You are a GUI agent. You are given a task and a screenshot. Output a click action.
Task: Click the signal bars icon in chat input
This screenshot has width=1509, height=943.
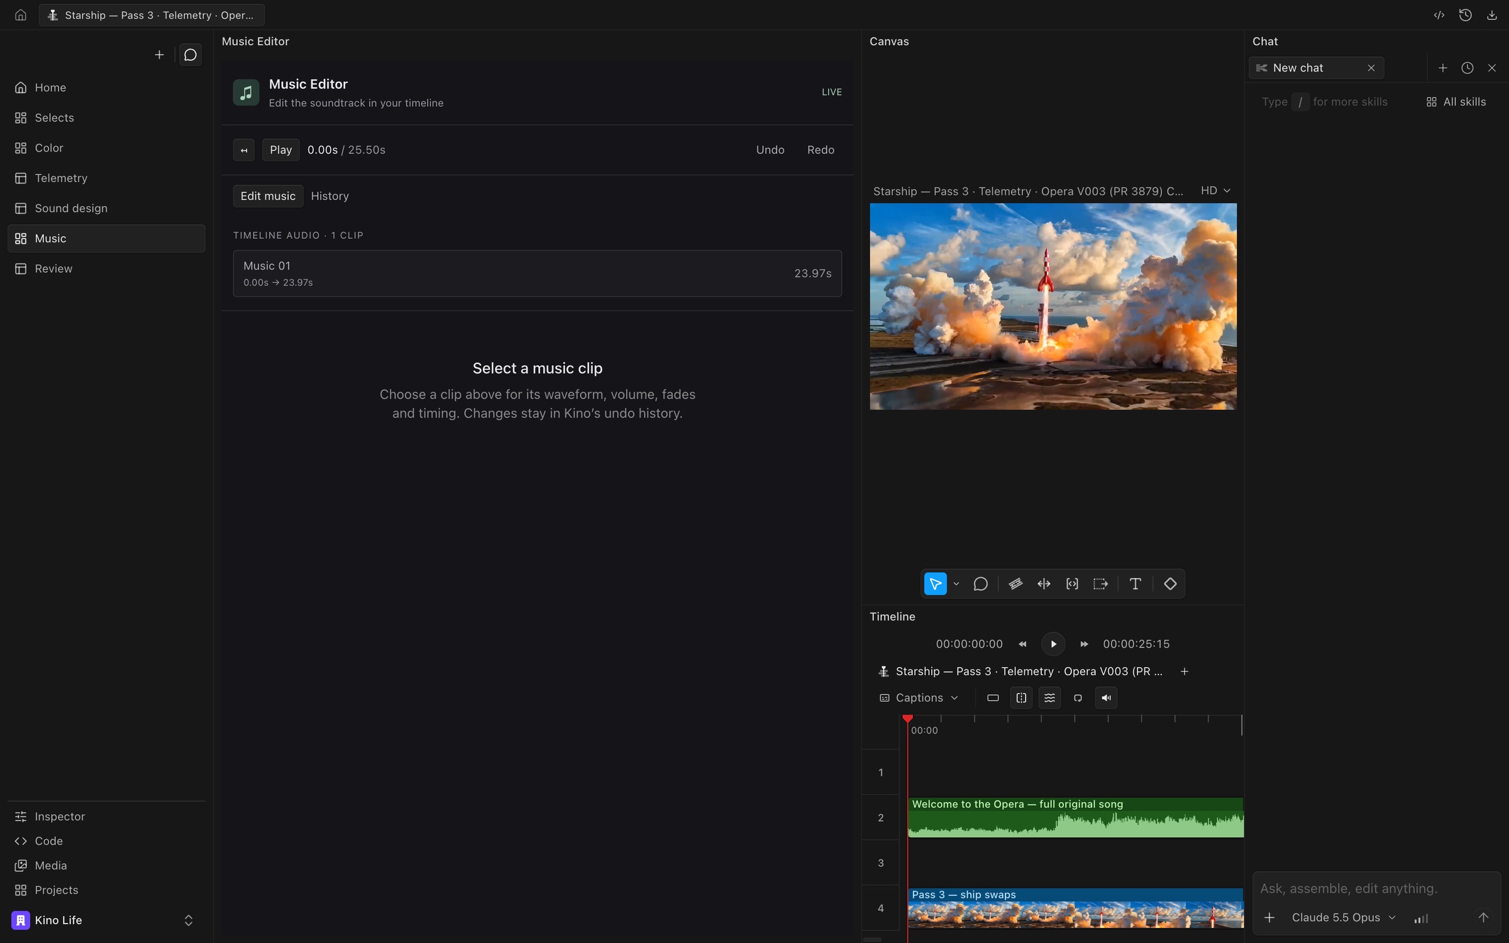pos(1421,918)
